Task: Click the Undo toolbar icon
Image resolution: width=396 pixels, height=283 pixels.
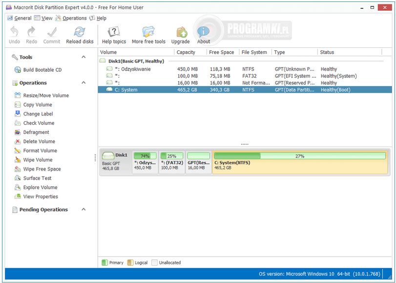Action: coord(14,32)
